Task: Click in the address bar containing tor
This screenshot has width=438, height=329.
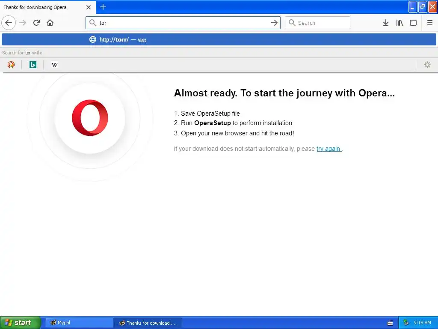Action: pyautogui.click(x=183, y=23)
